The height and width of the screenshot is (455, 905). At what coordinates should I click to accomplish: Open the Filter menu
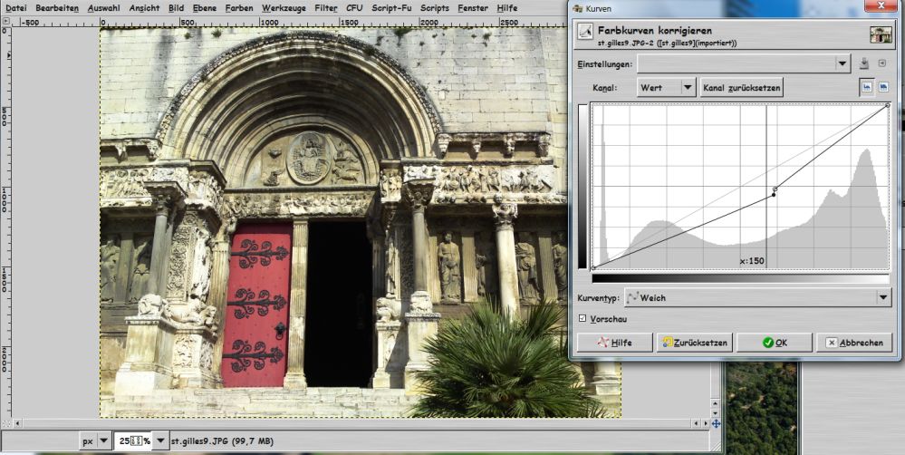point(325,7)
